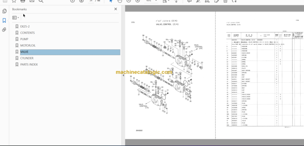Collapse the navigation pane with the side arrow
The image size is (304, 146).
(123, 75)
